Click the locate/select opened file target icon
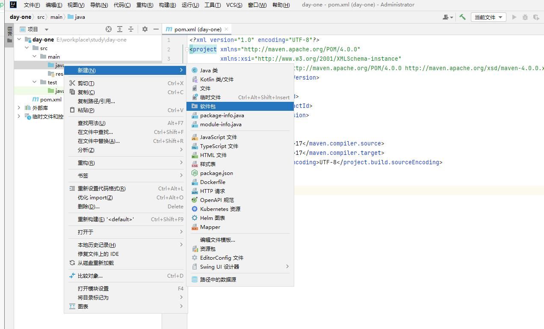Image resolution: width=544 pixels, height=329 pixels. tap(109, 29)
